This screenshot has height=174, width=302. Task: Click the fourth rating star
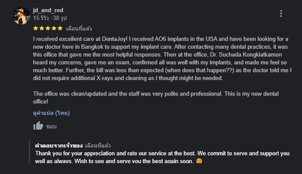[x=54, y=28]
